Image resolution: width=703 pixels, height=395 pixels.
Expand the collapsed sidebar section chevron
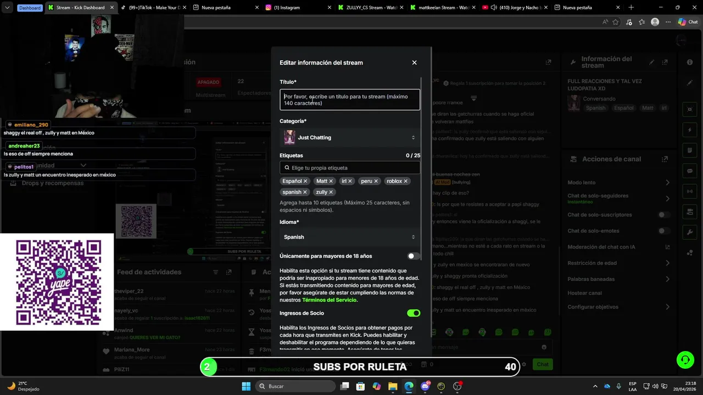(x=83, y=165)
